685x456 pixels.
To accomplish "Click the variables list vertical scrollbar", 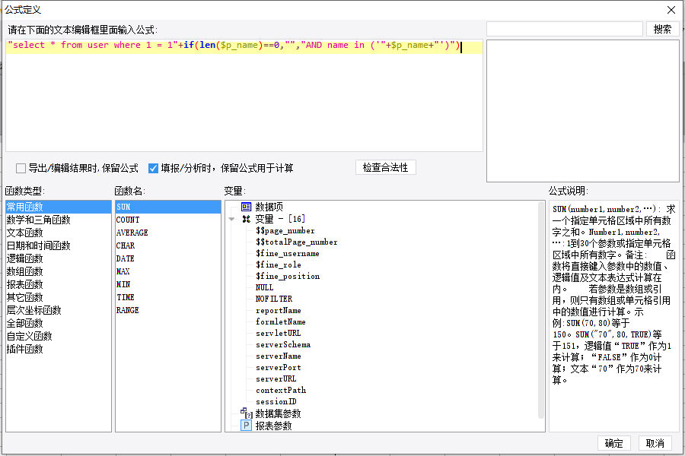I will (541, 310).
